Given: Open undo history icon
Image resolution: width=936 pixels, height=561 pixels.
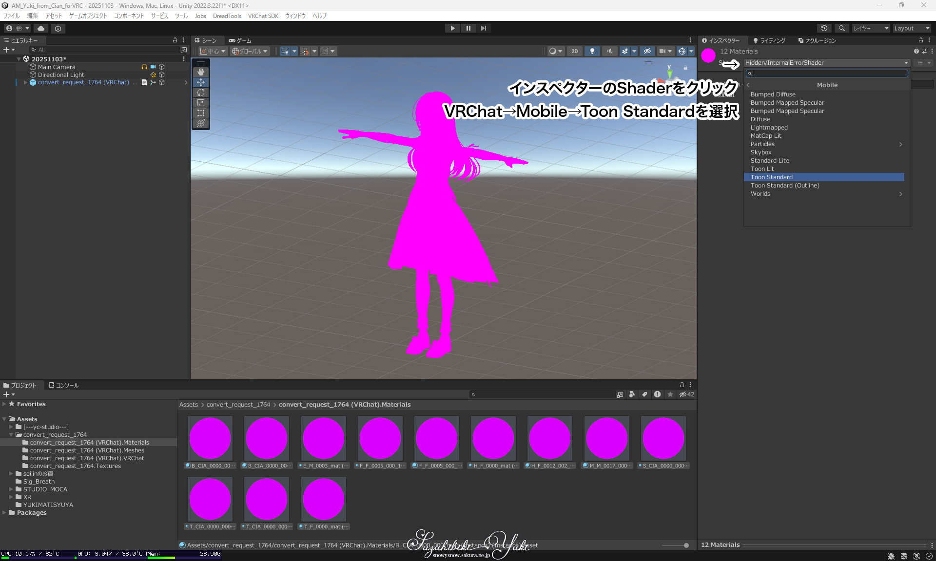Looking at the screenshot, I should [824, 28].
